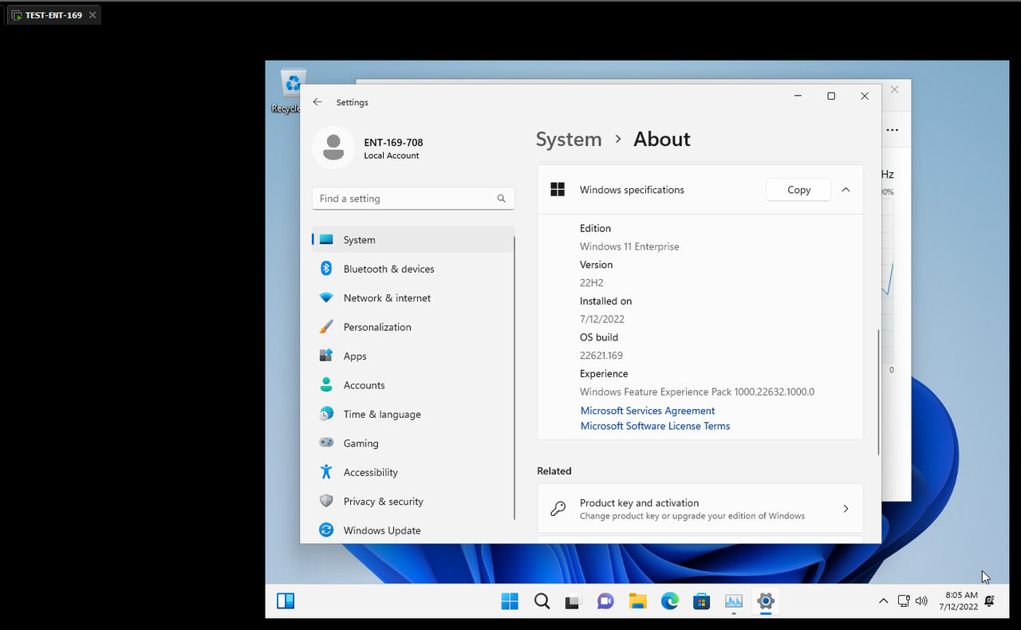
Task: Open the Start menu on taskbar
Action: [510, 601]
